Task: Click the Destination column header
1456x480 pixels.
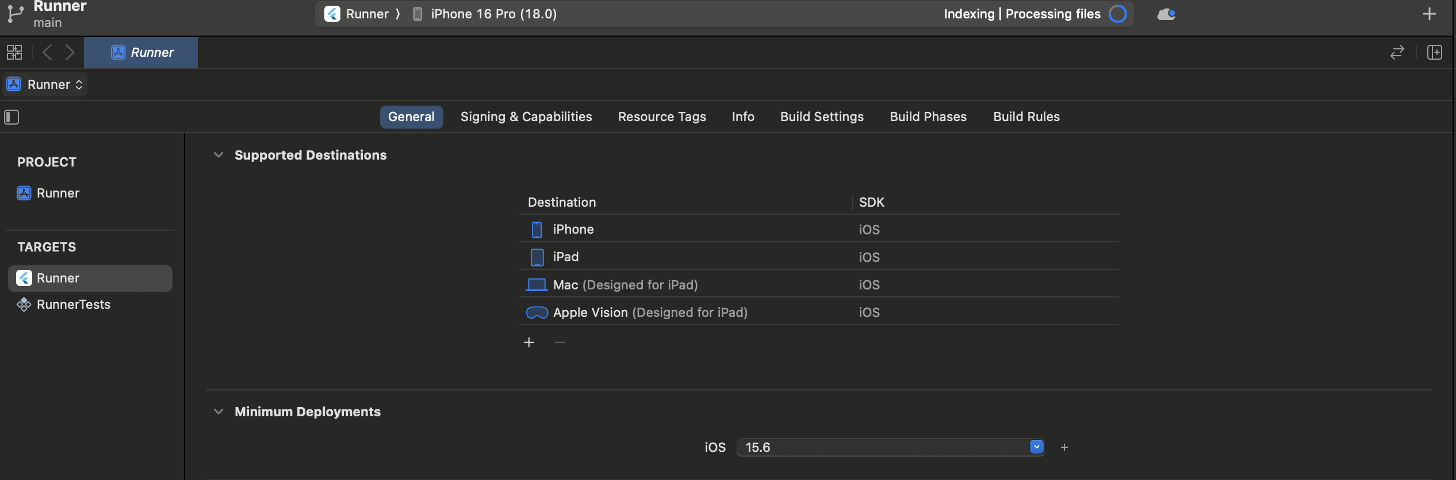Action: [562, 202]
